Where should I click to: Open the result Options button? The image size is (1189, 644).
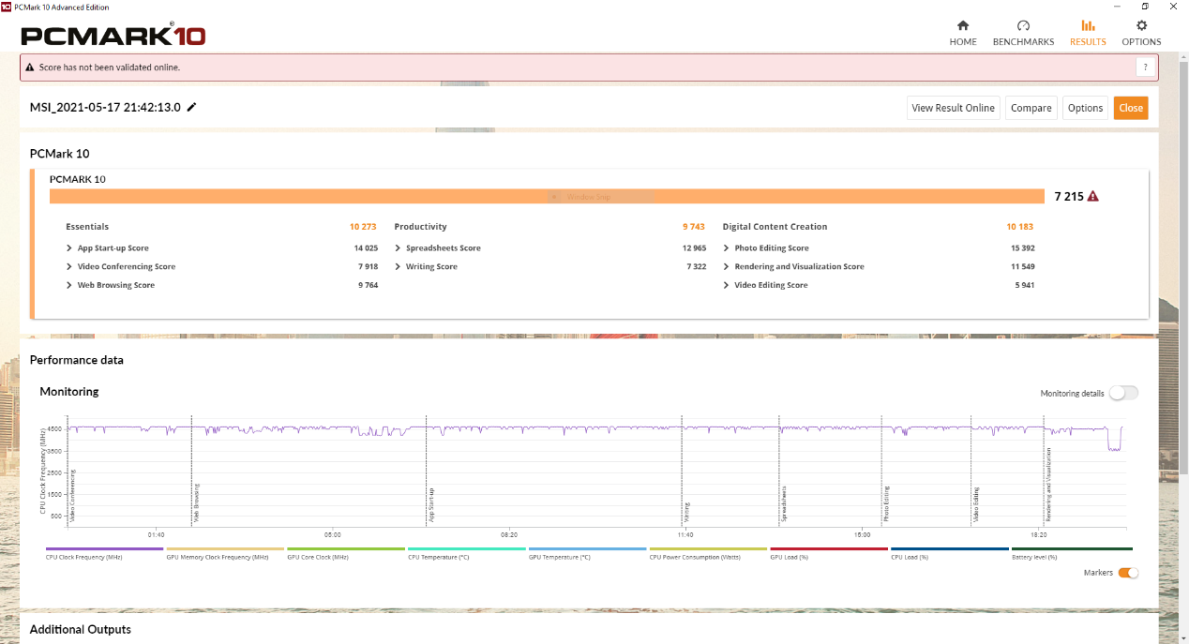(1085, 108)
